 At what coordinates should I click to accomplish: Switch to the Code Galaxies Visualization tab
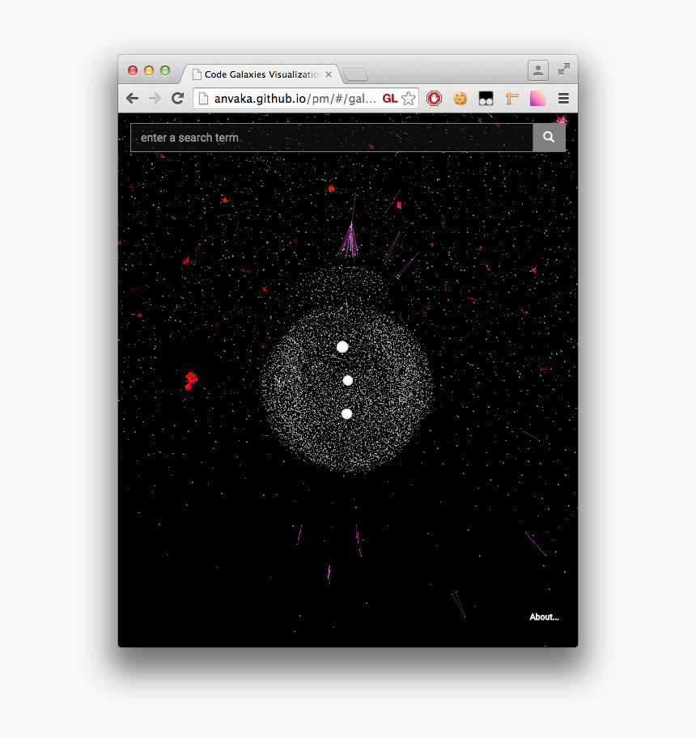pos(259,74)
